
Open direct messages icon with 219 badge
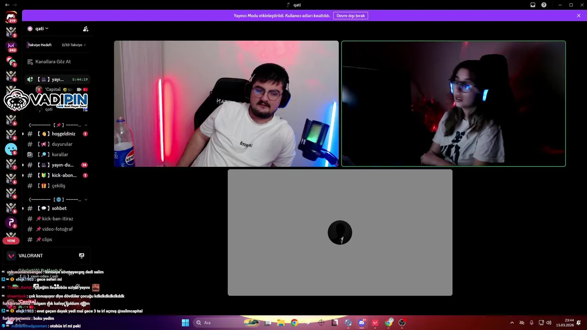pos(11,17)
